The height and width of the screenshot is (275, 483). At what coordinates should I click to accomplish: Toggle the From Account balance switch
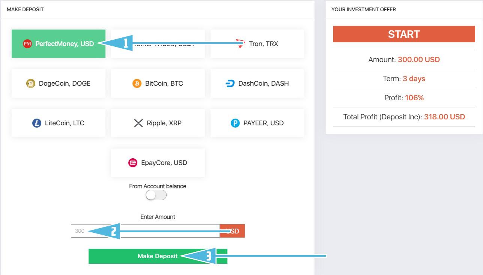point(156,195)
